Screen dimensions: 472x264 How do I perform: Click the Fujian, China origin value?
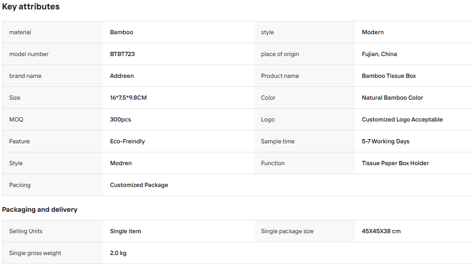coord(379,54)
